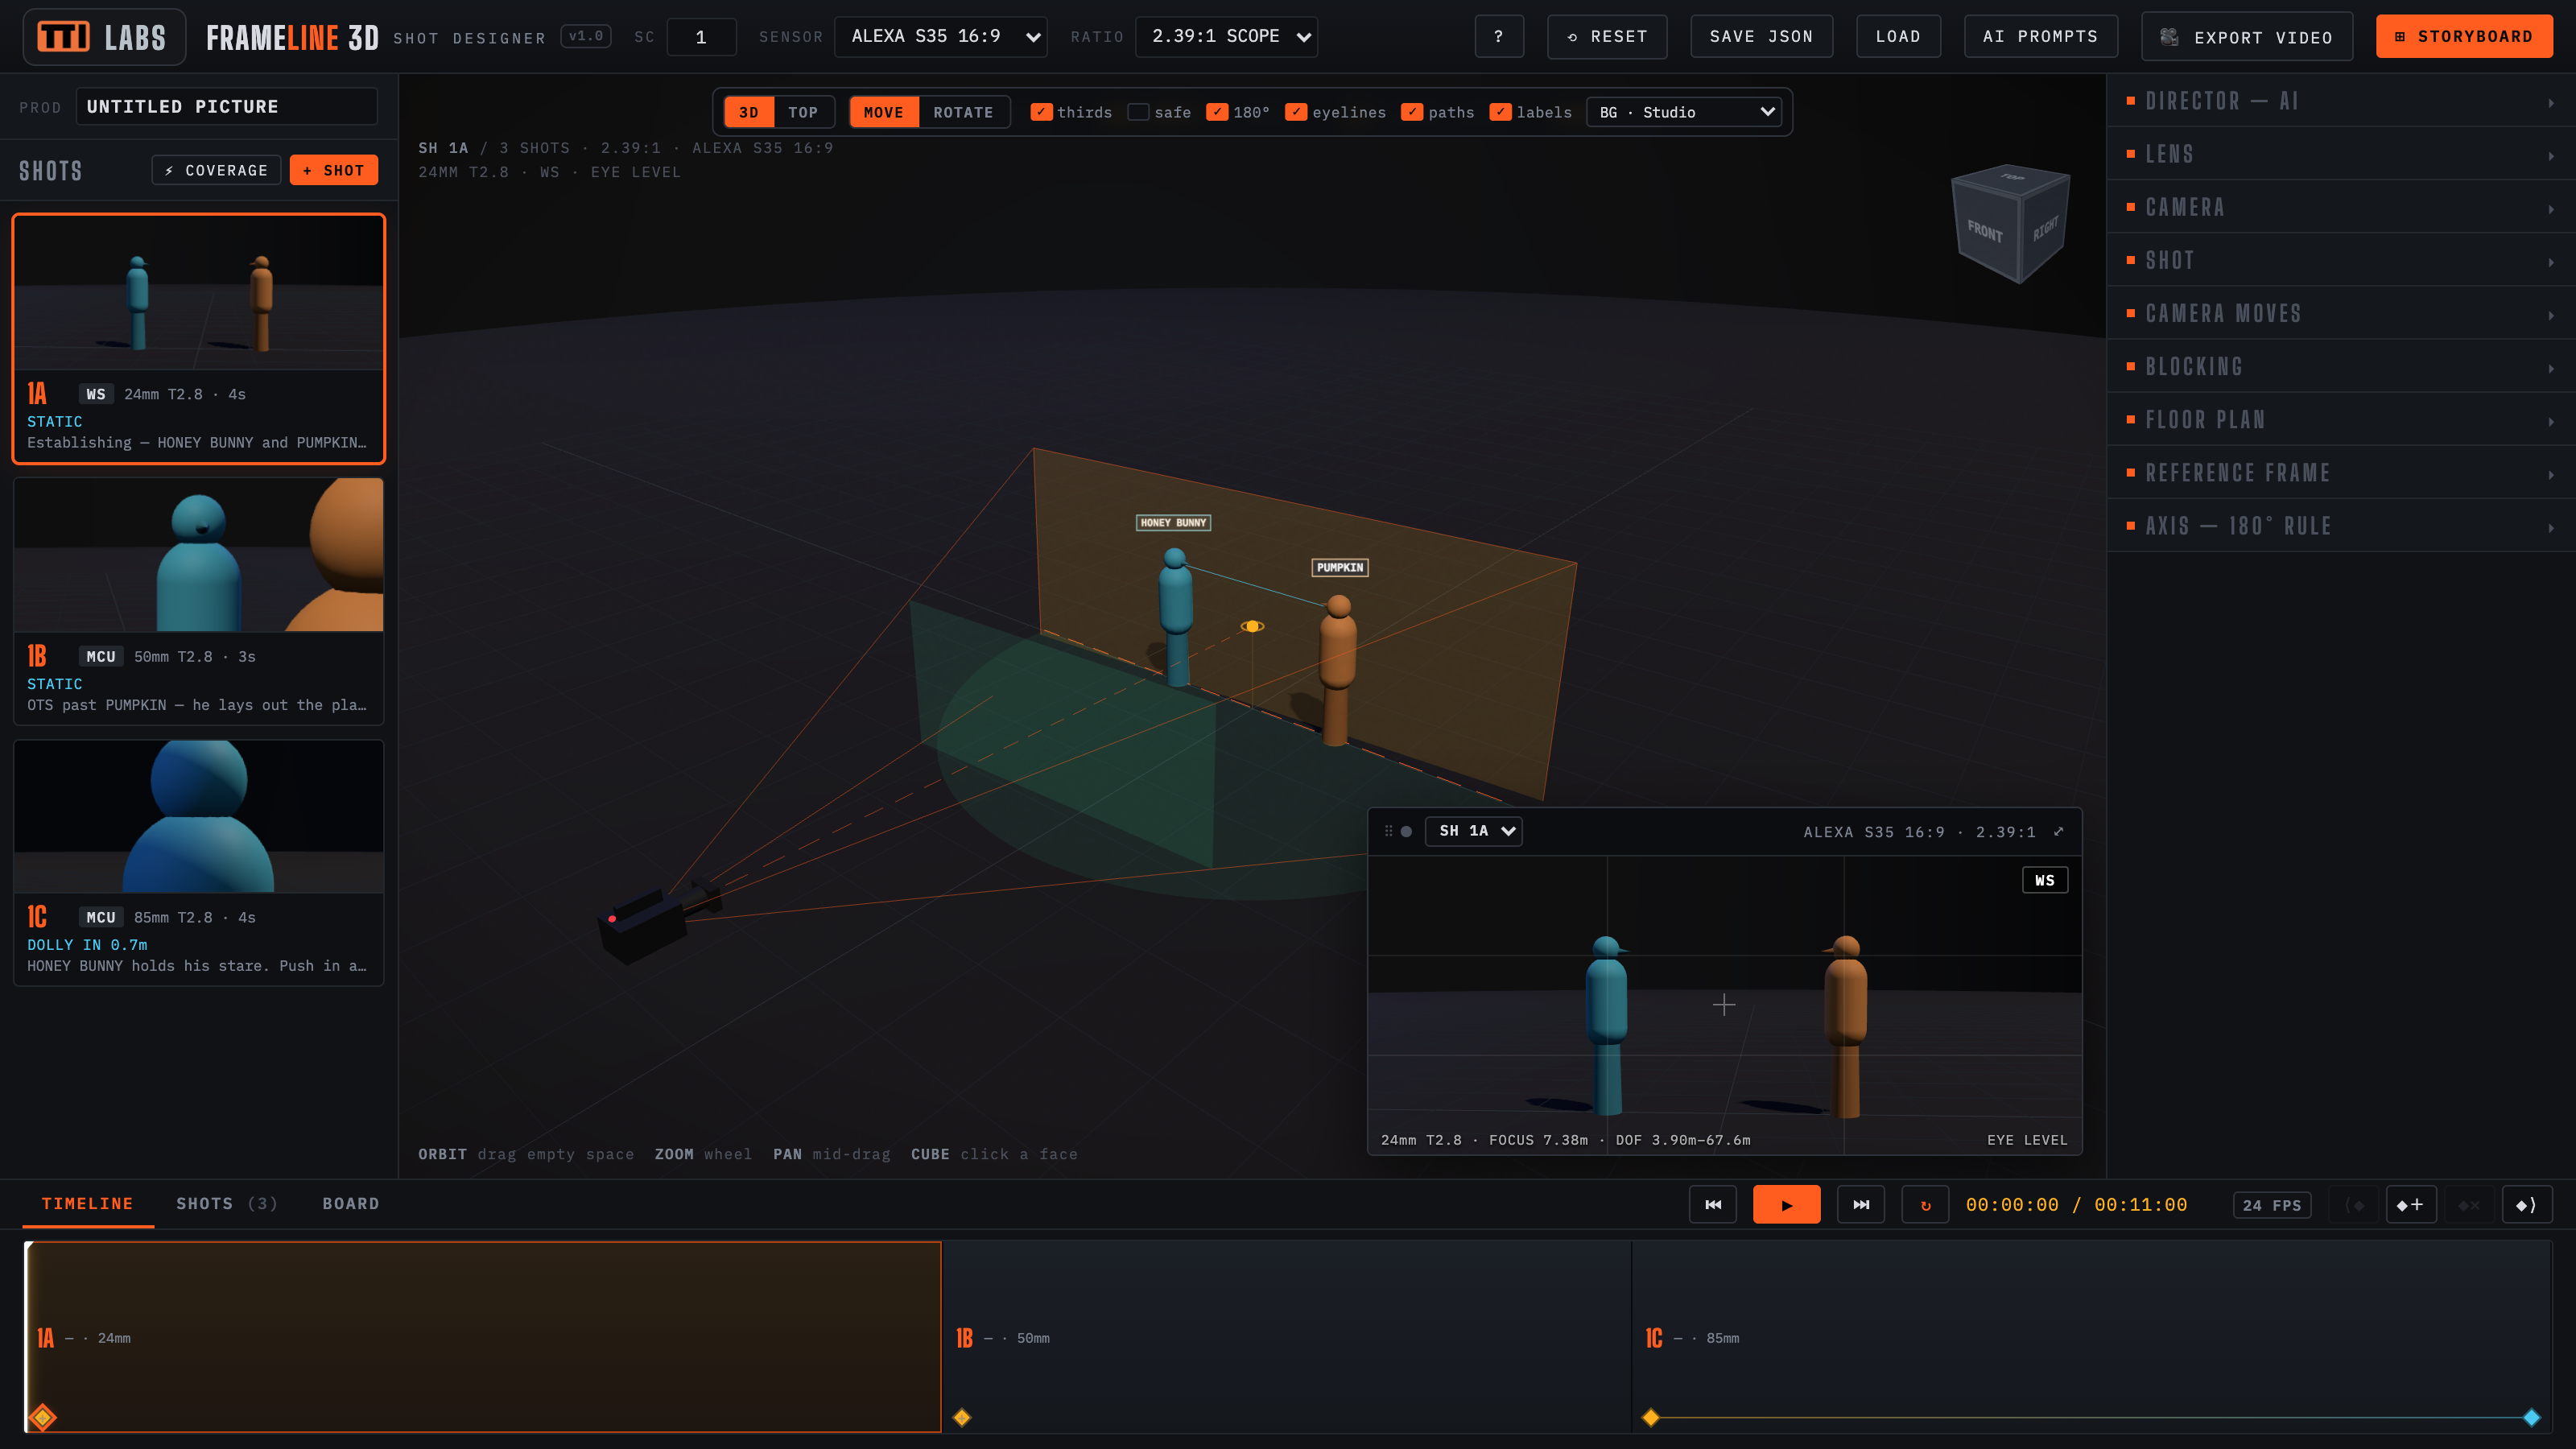Click Save JSON

point(1761,37)
